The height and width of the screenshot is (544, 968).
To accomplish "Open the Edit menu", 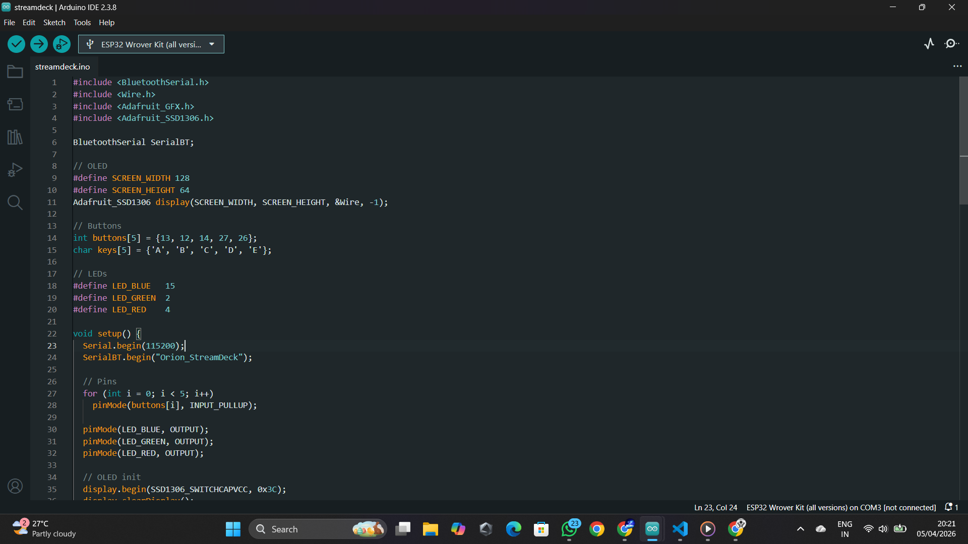I will pos(29,23).
